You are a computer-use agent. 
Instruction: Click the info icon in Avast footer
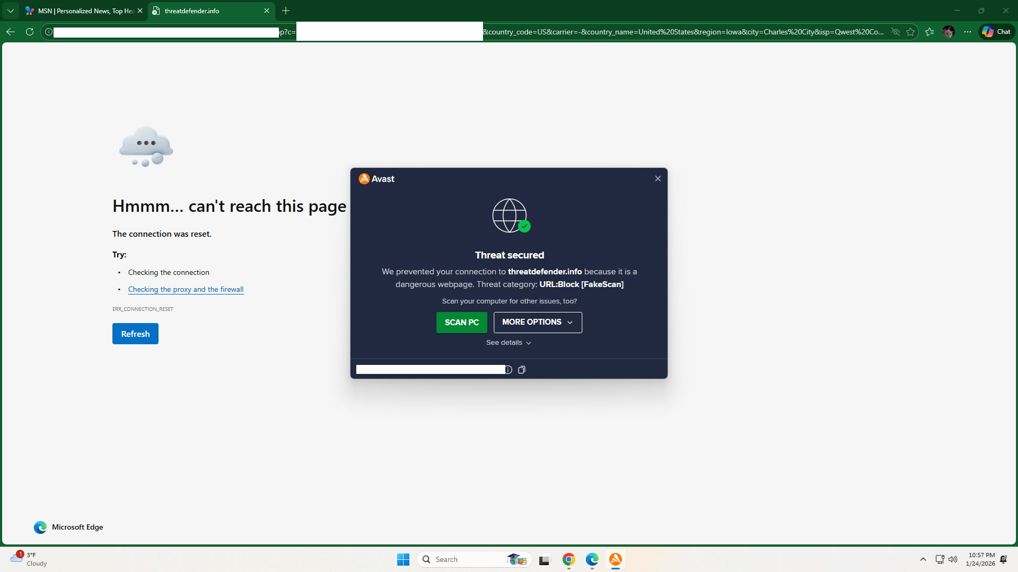508,370
